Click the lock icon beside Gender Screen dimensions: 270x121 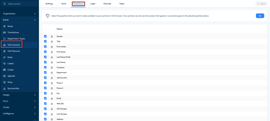coord(52,36)
